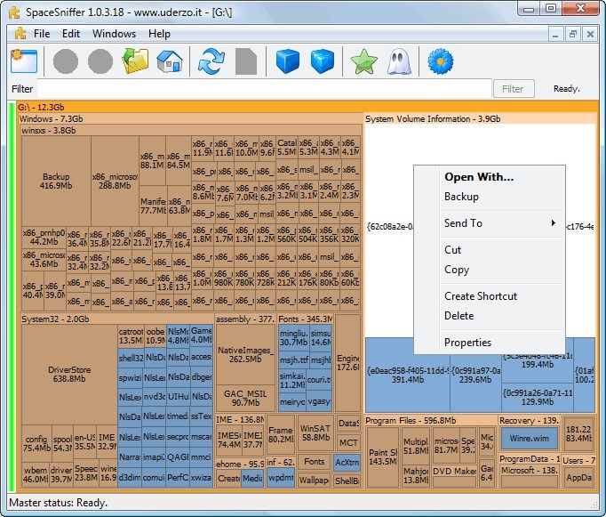Click the {0c991a97 239.6Mb file block
Screen dimensions: 606x517
click(475, 375)
